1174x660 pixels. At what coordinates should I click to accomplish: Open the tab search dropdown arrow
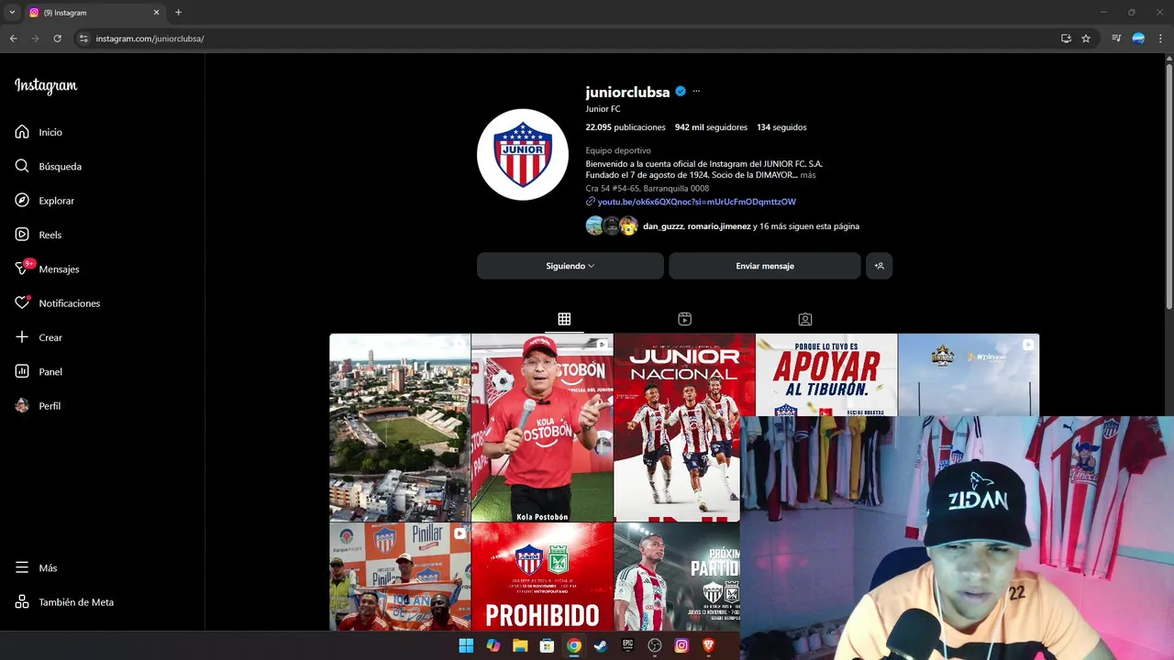[12, 13]
